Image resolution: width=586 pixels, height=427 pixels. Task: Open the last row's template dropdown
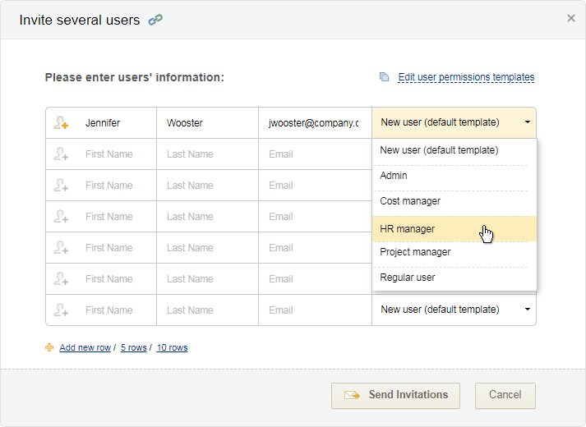[454, 310]
